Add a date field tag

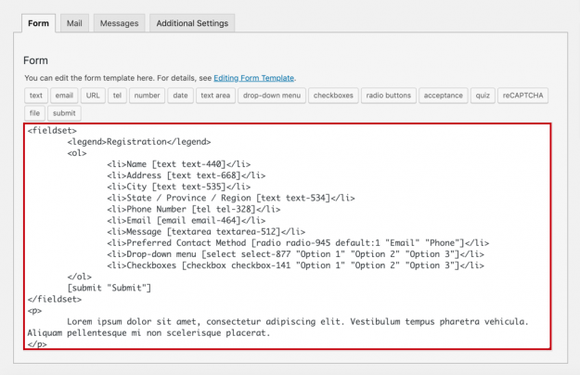tap(180, 95)
